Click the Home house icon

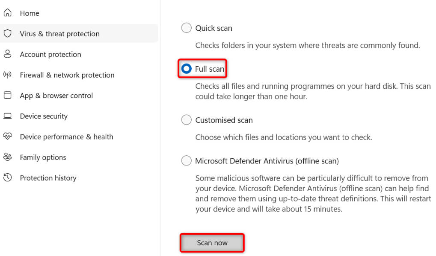pyautogui.click(x=7, y=13)
